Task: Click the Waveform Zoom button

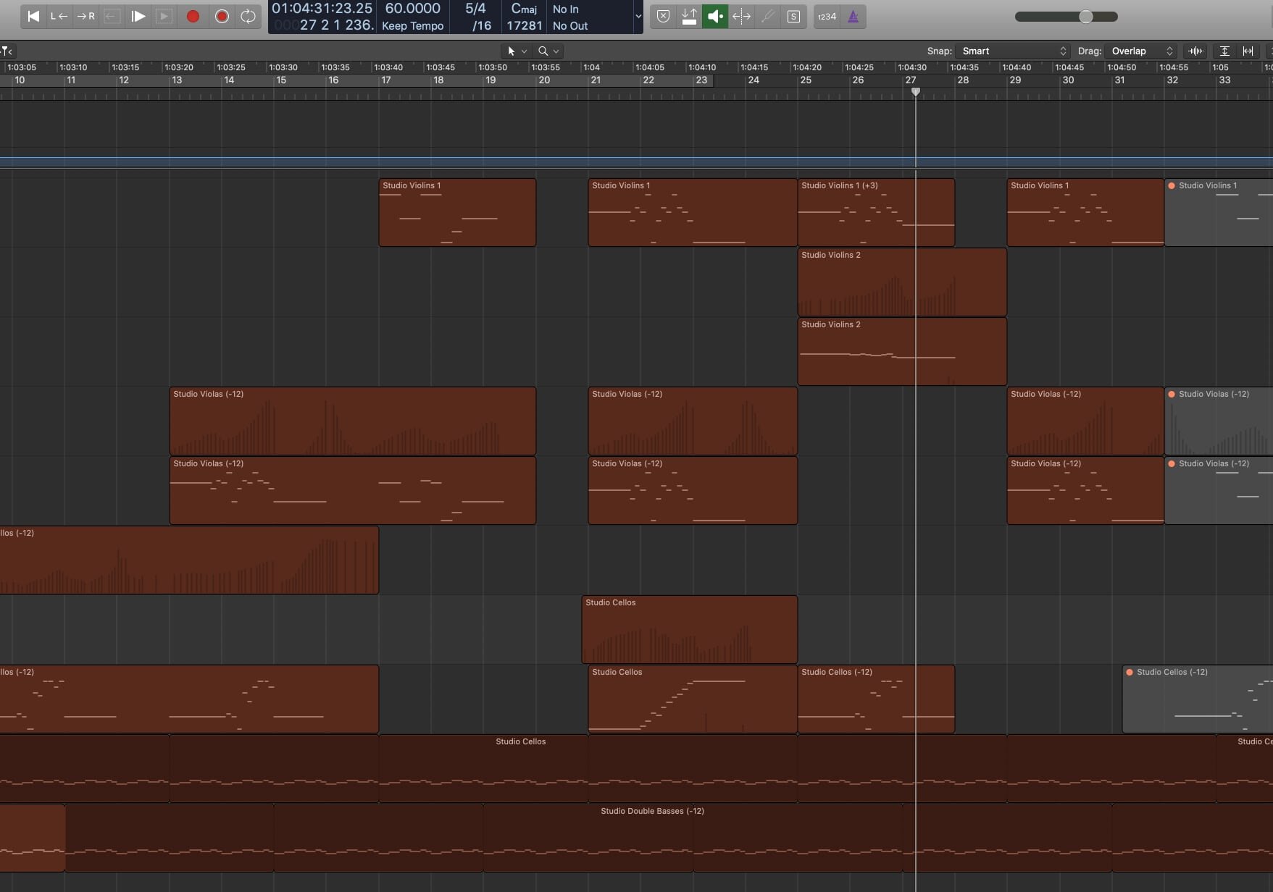Action: point(1196,51)
